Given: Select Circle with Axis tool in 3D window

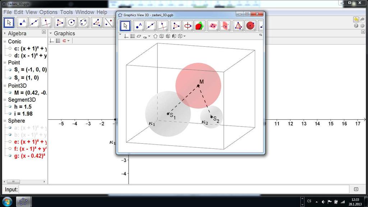Looking at the screenshot, I should click(x=188, y=26).
